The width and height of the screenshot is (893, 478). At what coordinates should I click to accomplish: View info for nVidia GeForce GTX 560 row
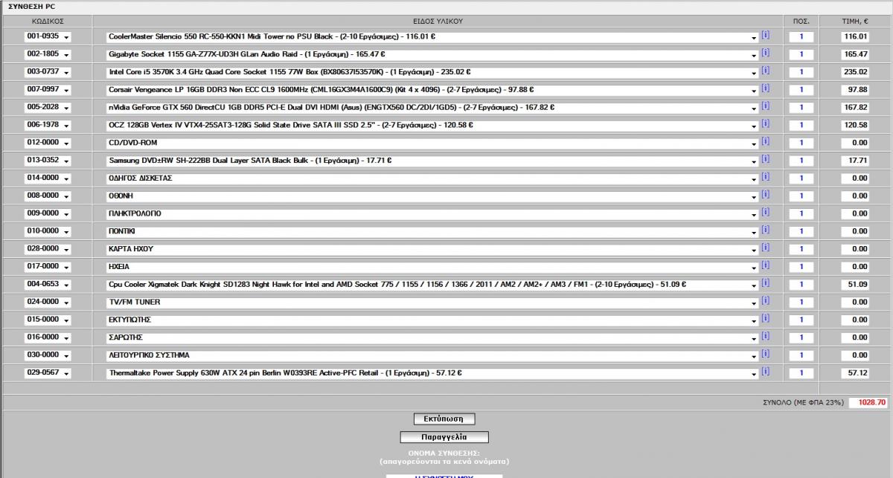click(765, 106)
